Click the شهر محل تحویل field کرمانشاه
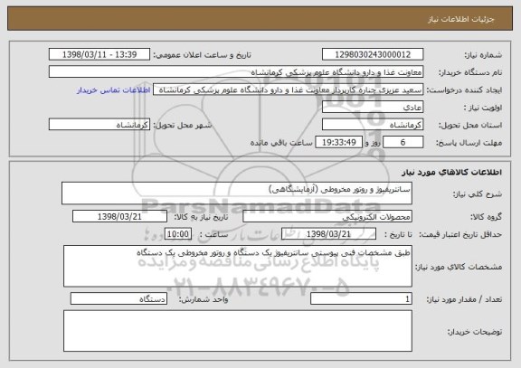This screenshot has width=521, height=368. [x=99, y=125]
